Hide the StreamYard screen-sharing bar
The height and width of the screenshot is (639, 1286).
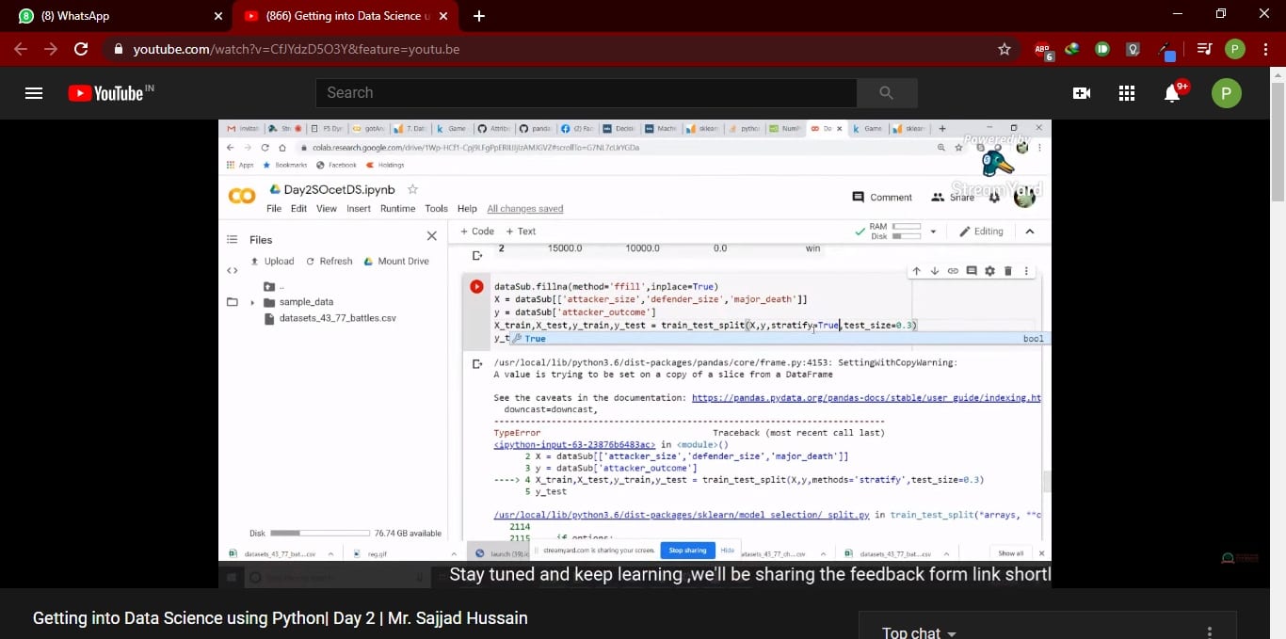(x=727, y=550)
